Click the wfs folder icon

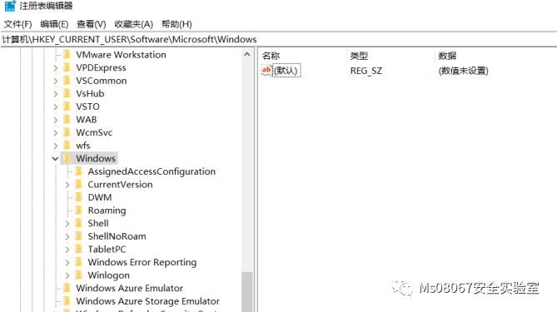click(67, 145)
